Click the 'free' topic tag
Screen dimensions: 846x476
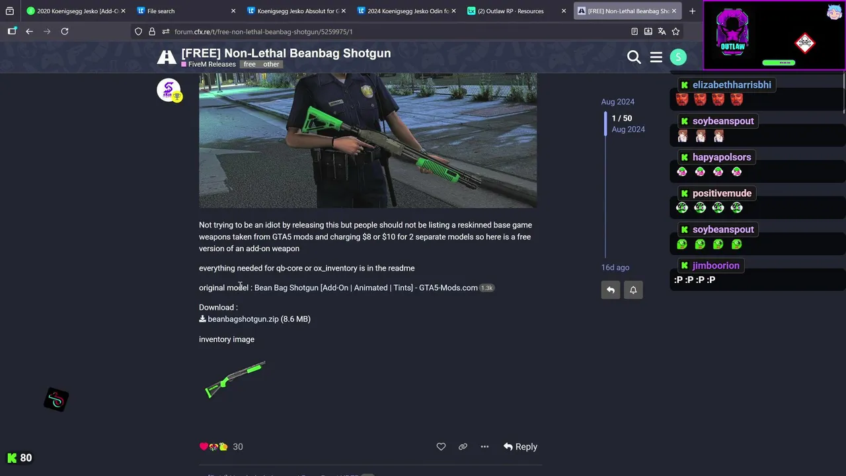click(250, 64)
